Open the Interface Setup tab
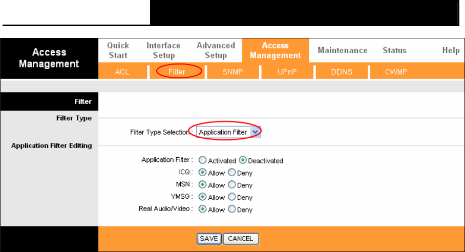Viewport: 465px width, 252px height. tap(163, 50)
